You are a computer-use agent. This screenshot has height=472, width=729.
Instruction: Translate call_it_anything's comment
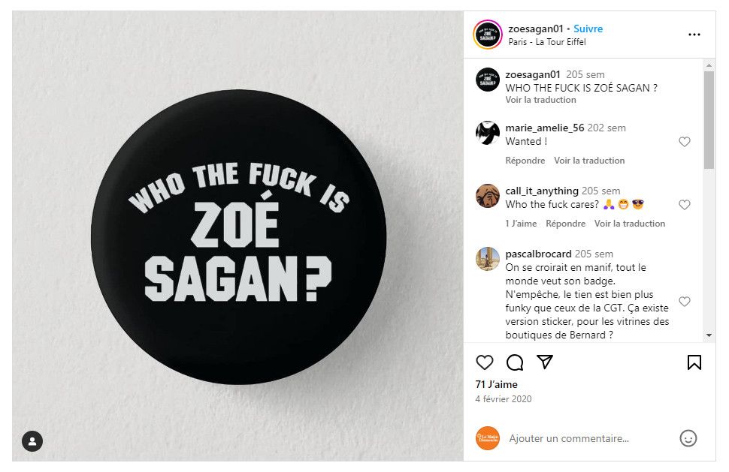pos(631,223)
